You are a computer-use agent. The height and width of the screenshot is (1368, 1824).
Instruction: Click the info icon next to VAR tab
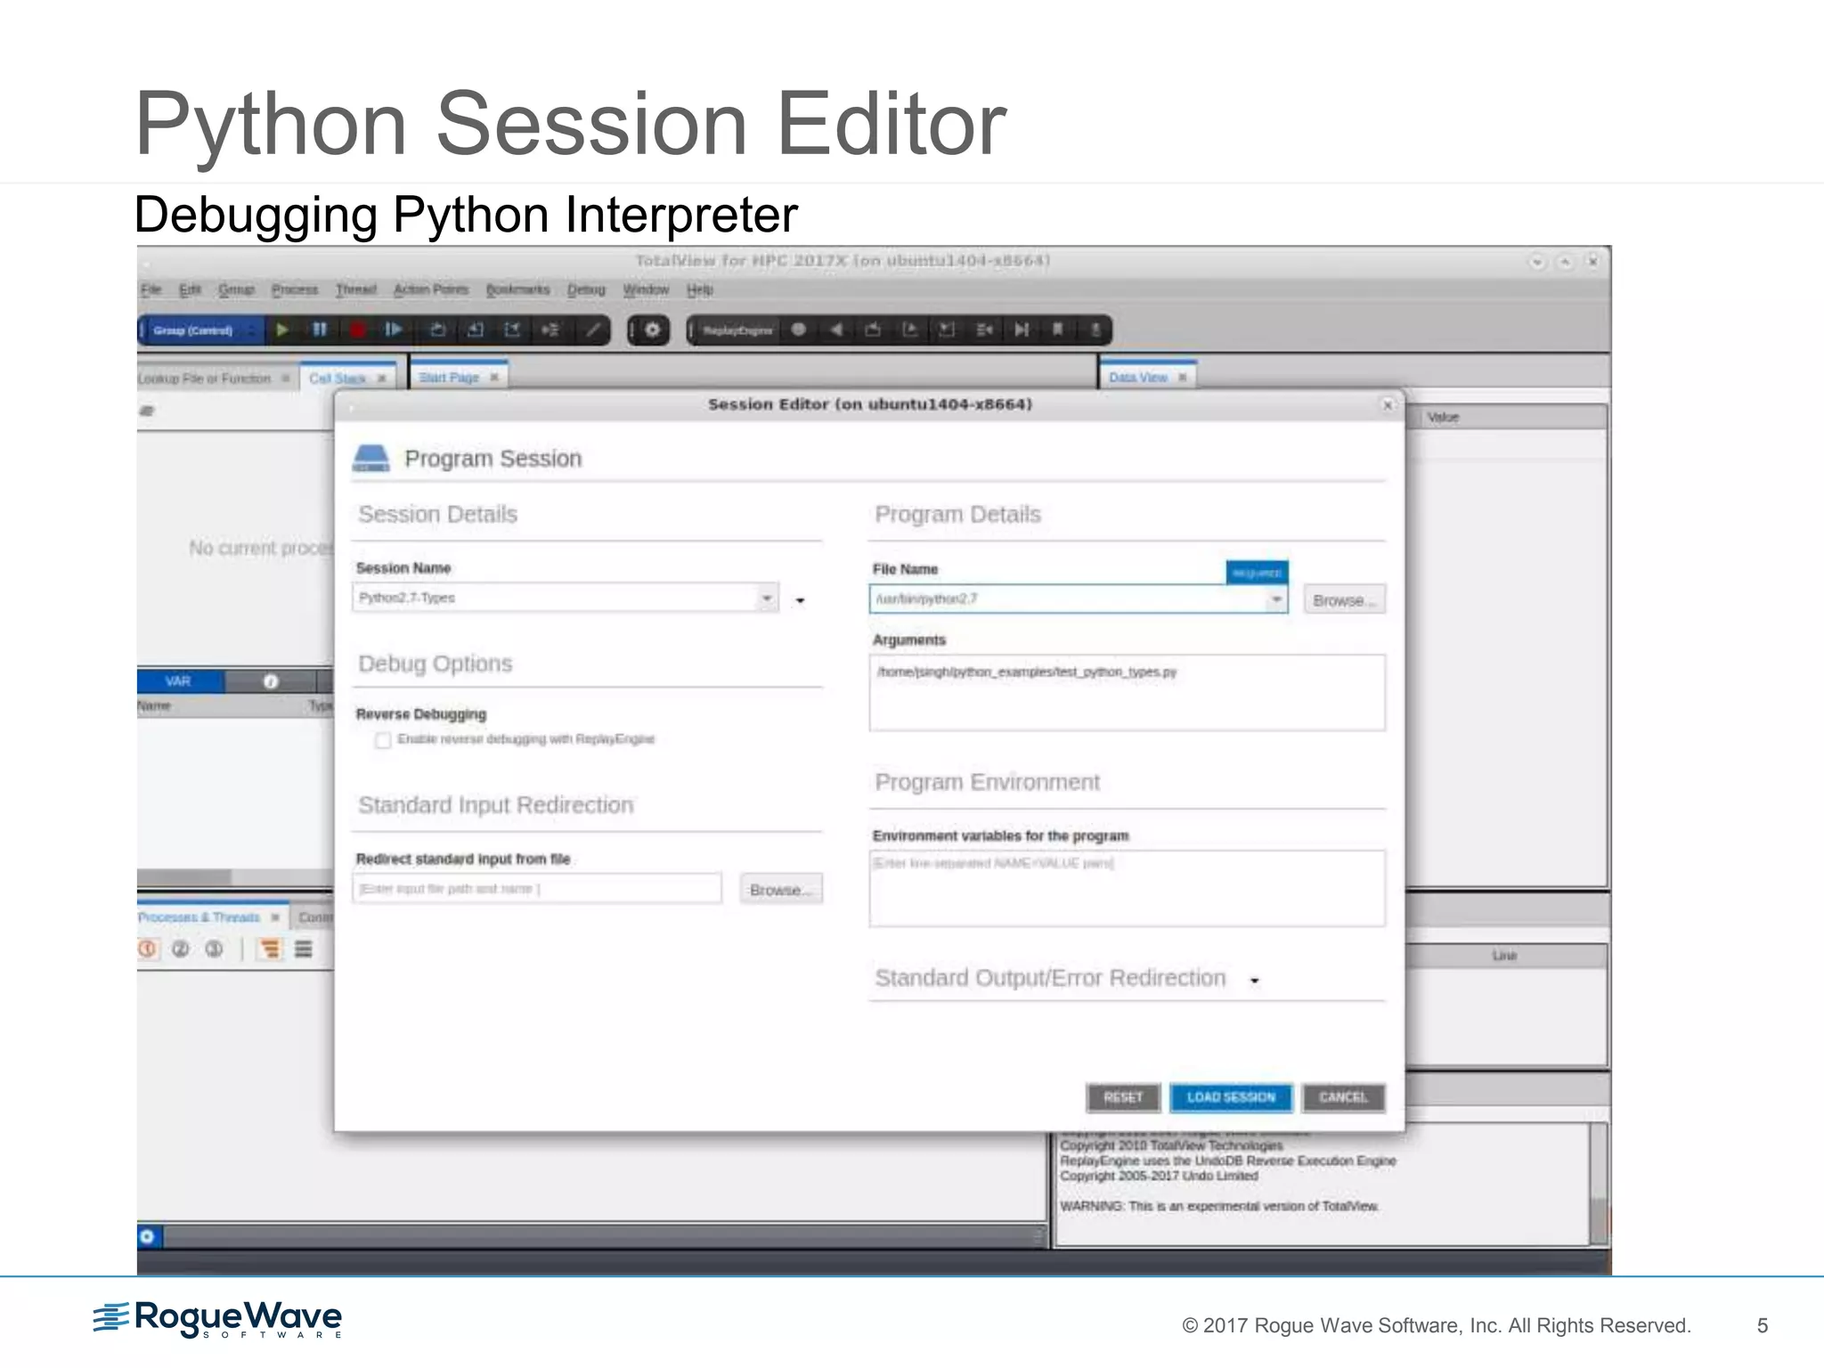click(x=271, y=681)
